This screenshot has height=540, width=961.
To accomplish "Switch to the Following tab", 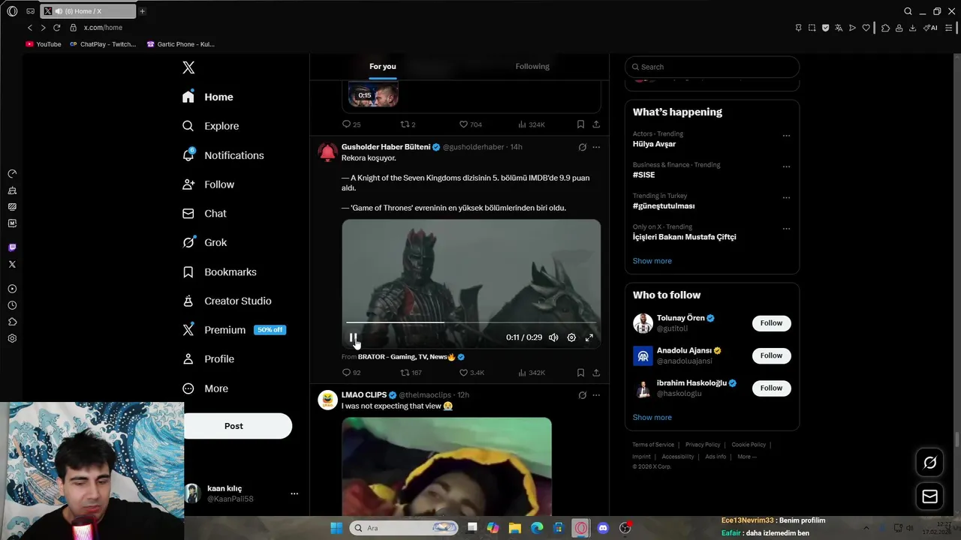I will point(532,67).
